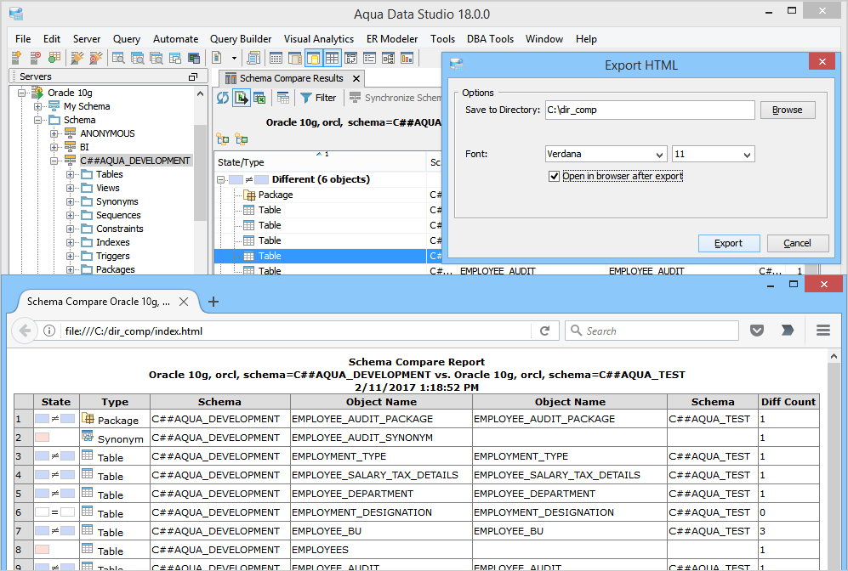Open the DBA Tools menu
Viewport: 848px width, 571px height.
tap(490, 39)
